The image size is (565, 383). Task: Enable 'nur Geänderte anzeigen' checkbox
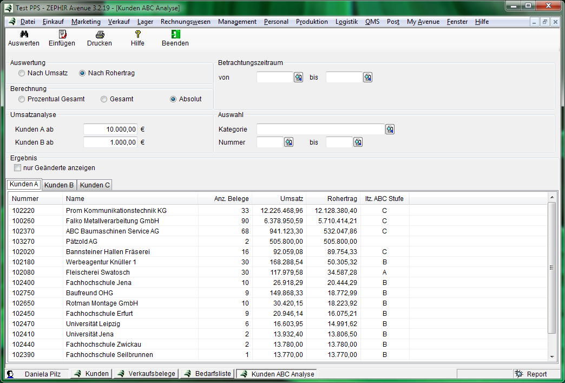click(x=17, y=168)
